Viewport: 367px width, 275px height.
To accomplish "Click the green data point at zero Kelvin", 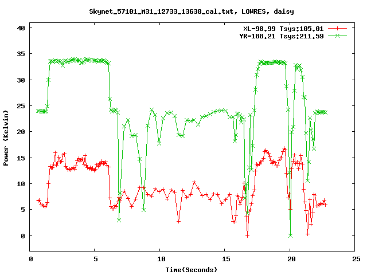I will click(291, 235).
